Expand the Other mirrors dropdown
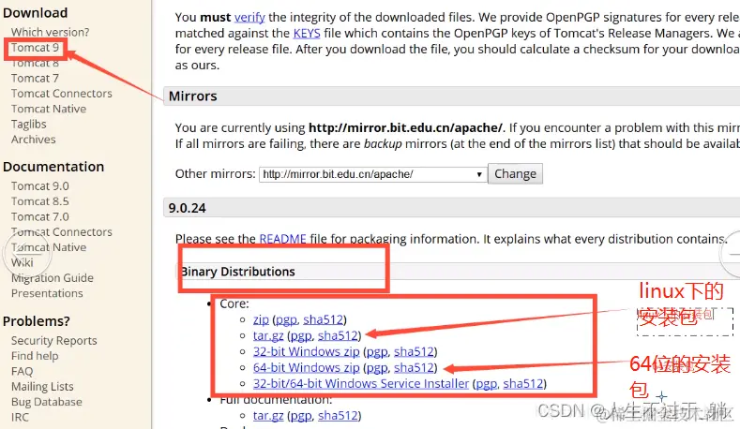This screenshot has height=429, width=740. point(373,174)
